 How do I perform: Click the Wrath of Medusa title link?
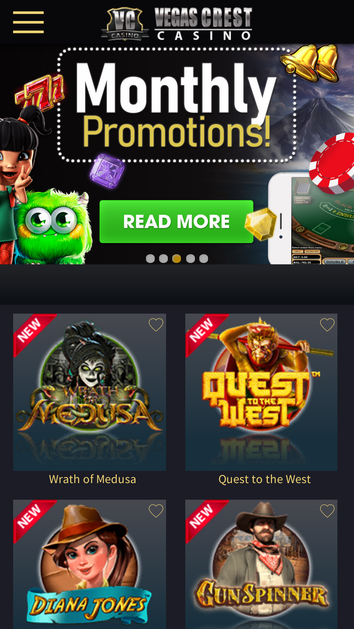[92, 479]
